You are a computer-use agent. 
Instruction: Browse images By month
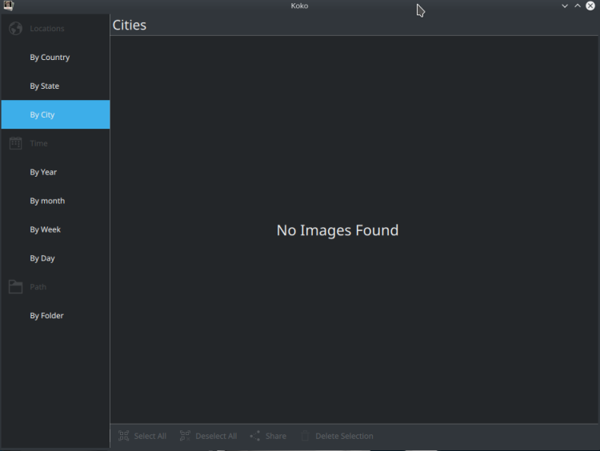[55, 201]
